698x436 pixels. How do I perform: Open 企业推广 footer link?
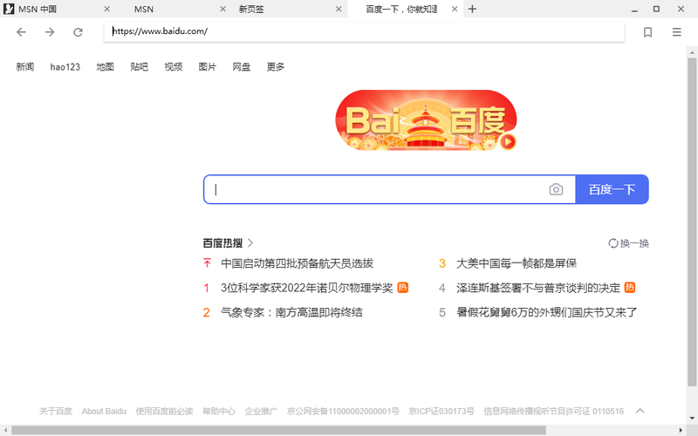point(261,411)
